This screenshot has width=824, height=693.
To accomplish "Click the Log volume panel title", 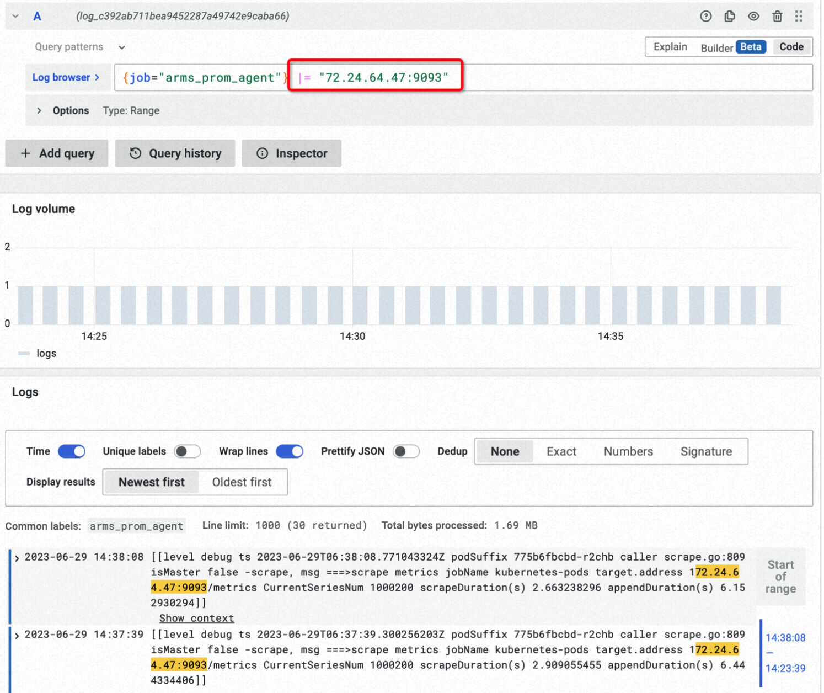I will pos(44,209).
